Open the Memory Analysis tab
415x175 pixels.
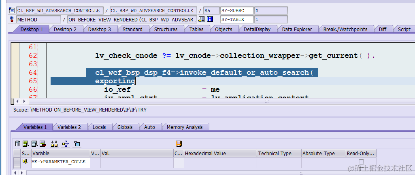(185, 127)
